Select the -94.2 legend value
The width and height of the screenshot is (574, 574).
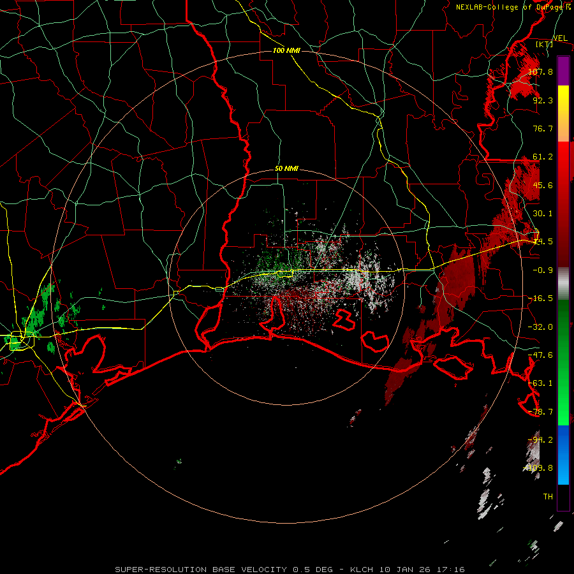(x=540, y=440)
